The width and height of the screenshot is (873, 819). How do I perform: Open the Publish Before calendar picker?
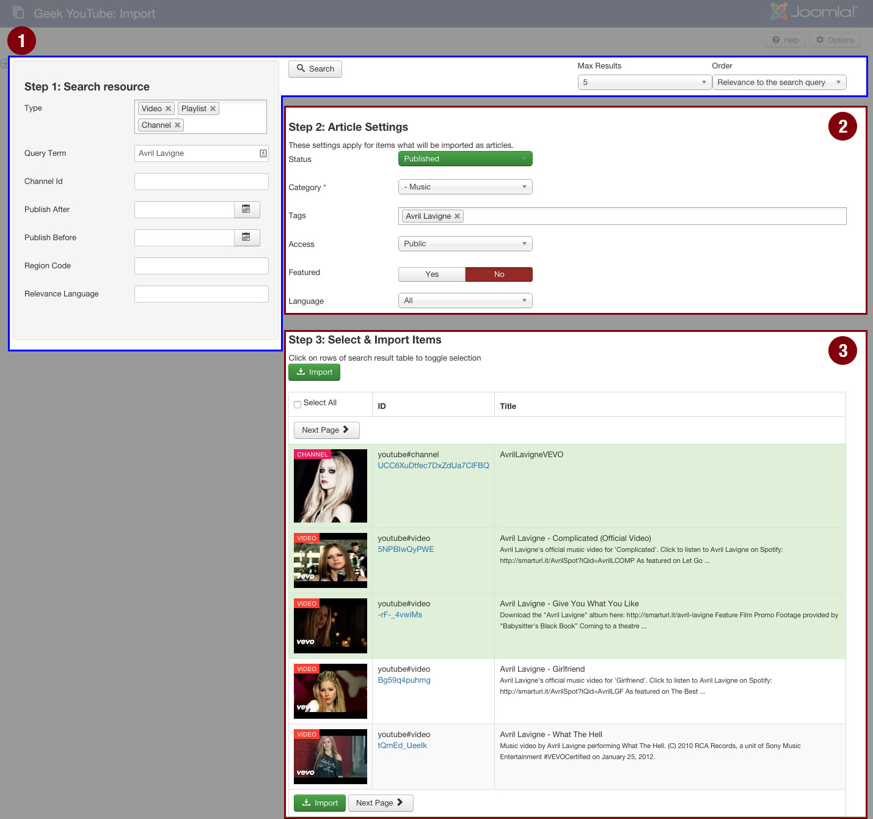247,238
